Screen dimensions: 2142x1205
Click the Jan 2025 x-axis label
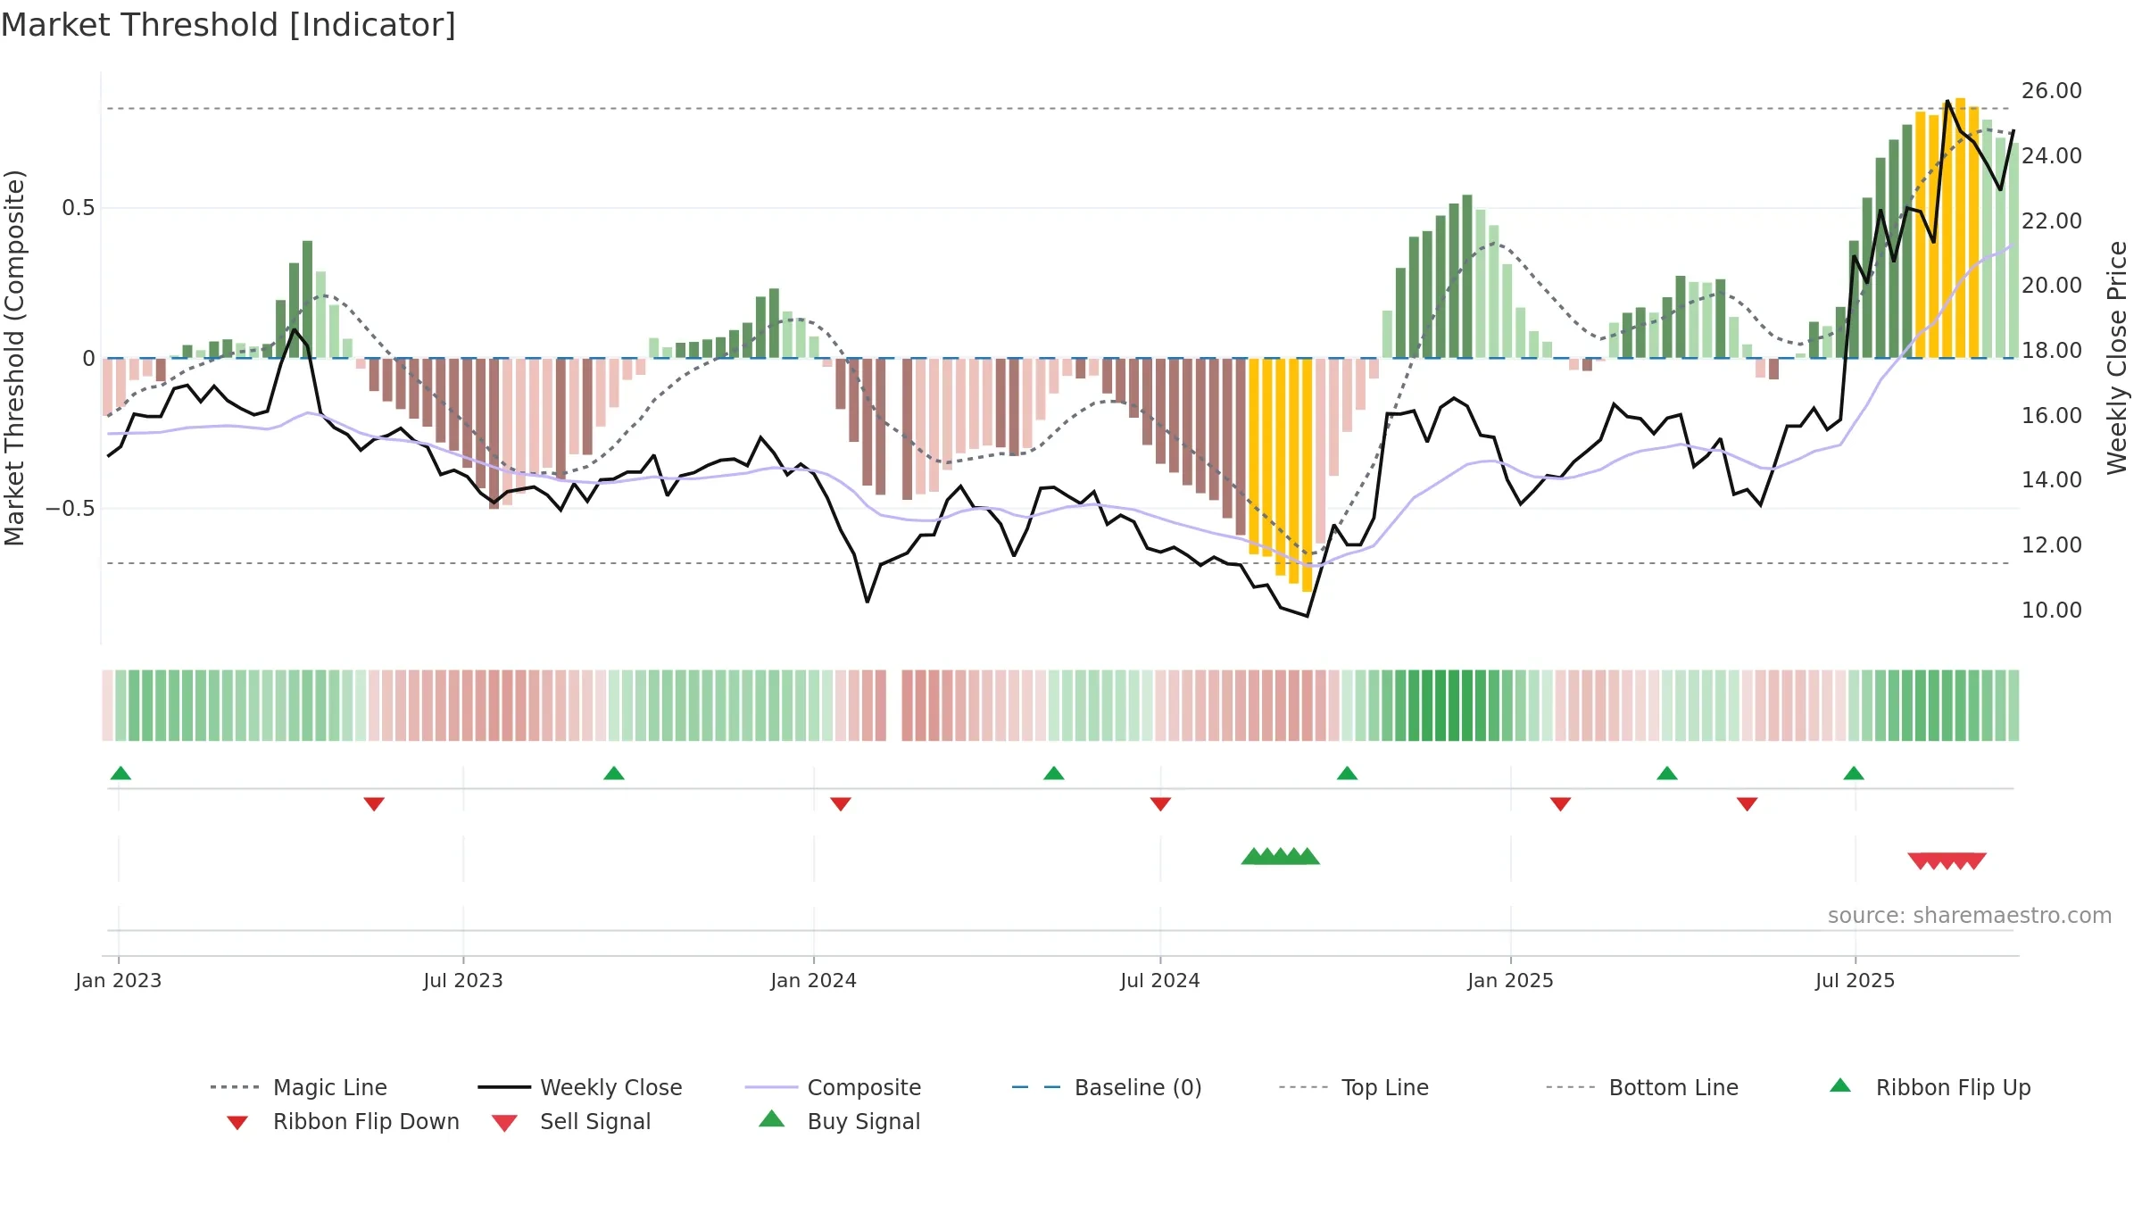(x=1511, y=980)
